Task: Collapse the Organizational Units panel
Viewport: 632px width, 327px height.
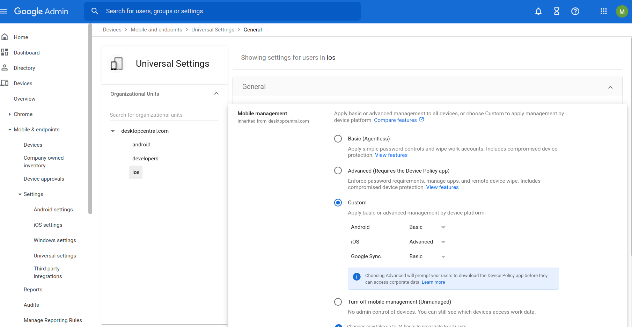Action: [216, 94]
